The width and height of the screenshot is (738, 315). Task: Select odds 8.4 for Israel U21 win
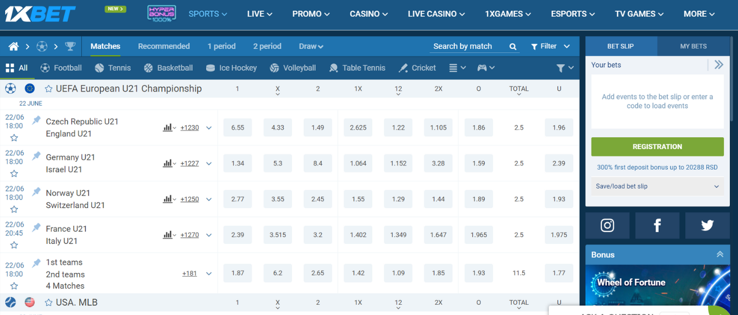click(x=318, y=164)
